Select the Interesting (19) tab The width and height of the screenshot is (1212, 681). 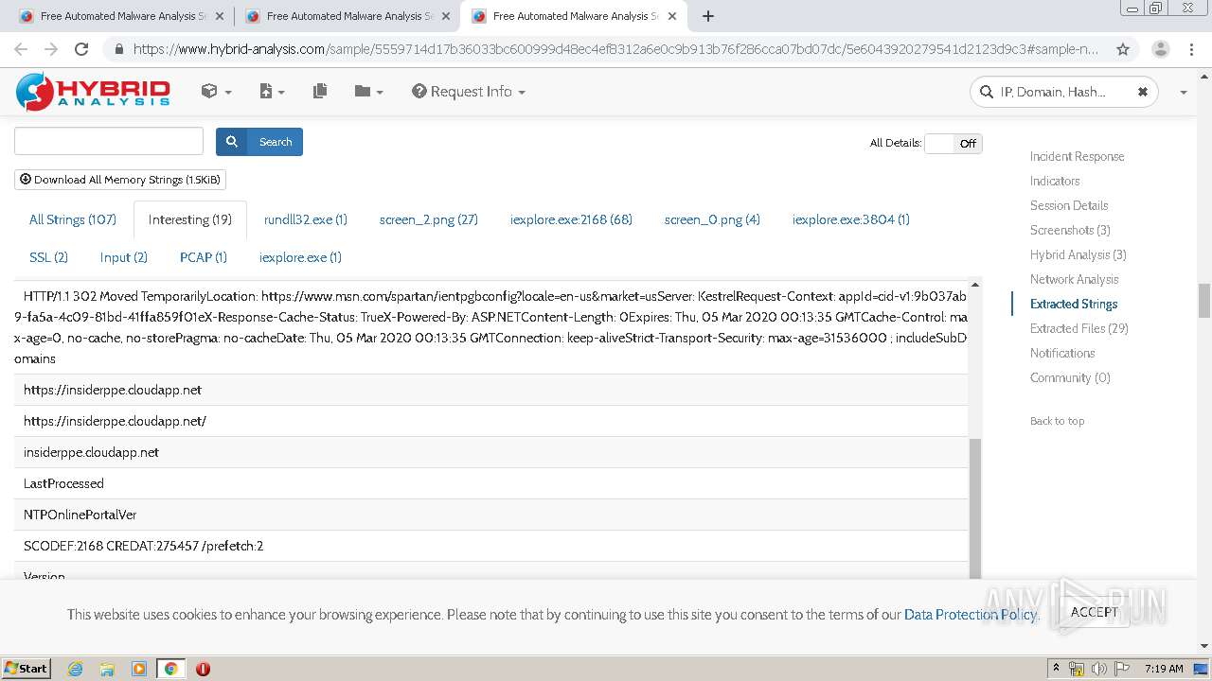click(190, 219)
